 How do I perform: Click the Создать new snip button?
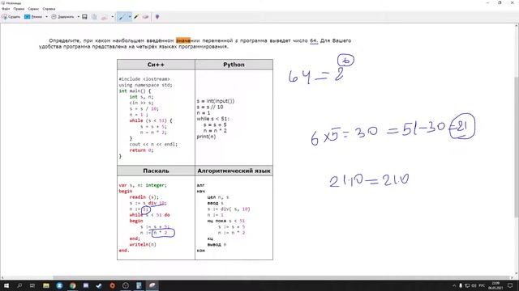coord(11,17)
